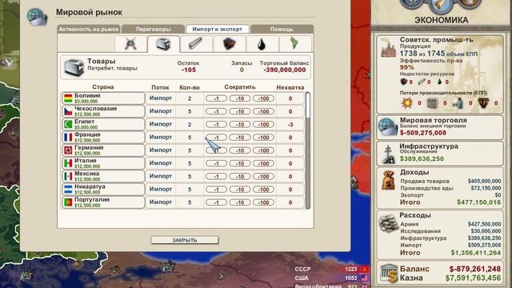Click the Italy flag icon
The image size is (512, 288).
coord(68,163)
